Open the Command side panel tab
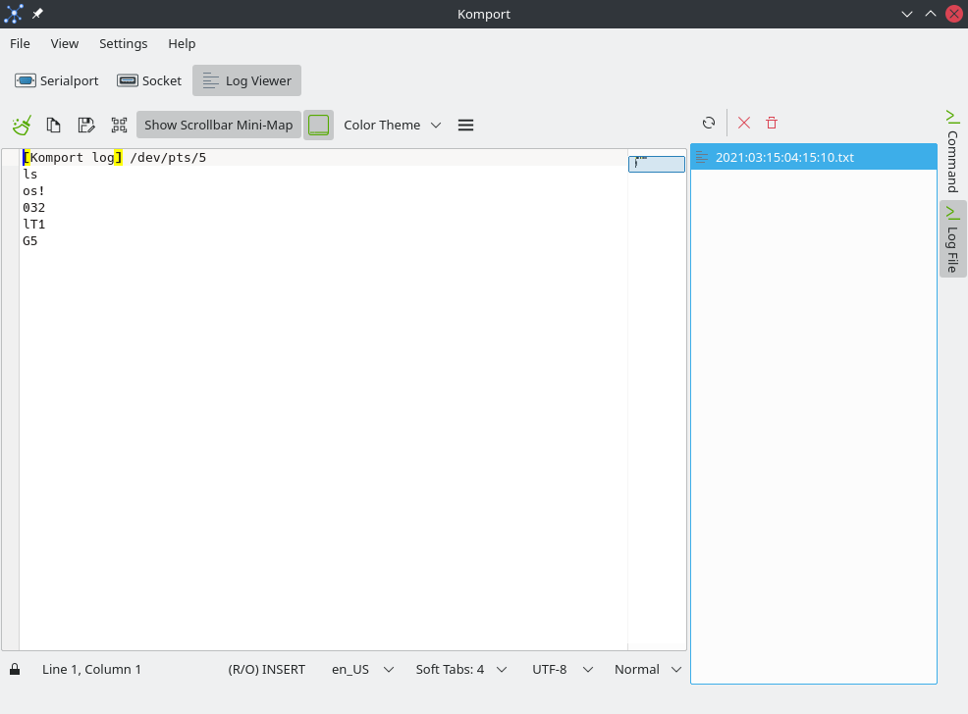This screenshot has width=968, height=714. pyautogui.click(x=952, y=152)
